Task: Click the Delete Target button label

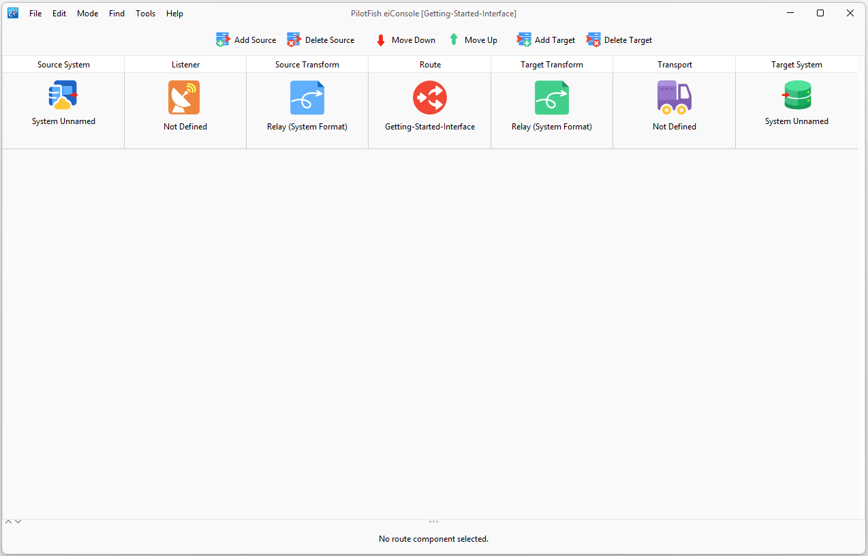Action: (x=628, y=40)
